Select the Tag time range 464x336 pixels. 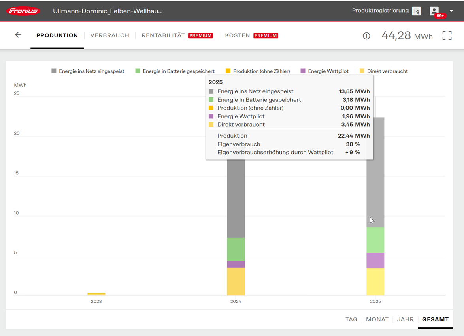click(x=351, y=319)
